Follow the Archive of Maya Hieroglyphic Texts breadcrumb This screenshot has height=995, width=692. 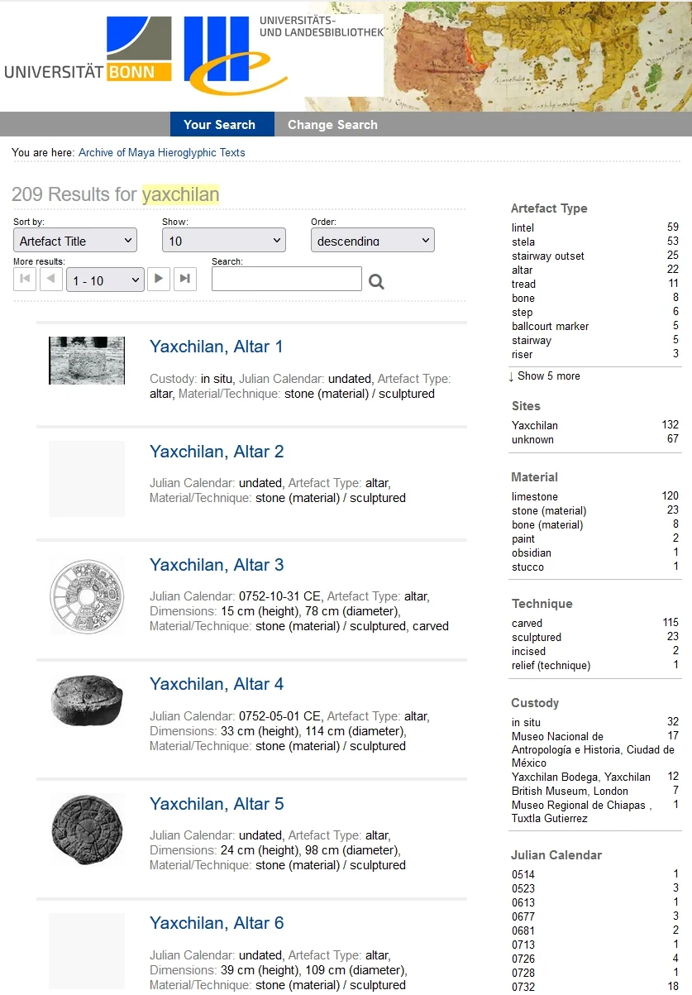click(161, 153)
